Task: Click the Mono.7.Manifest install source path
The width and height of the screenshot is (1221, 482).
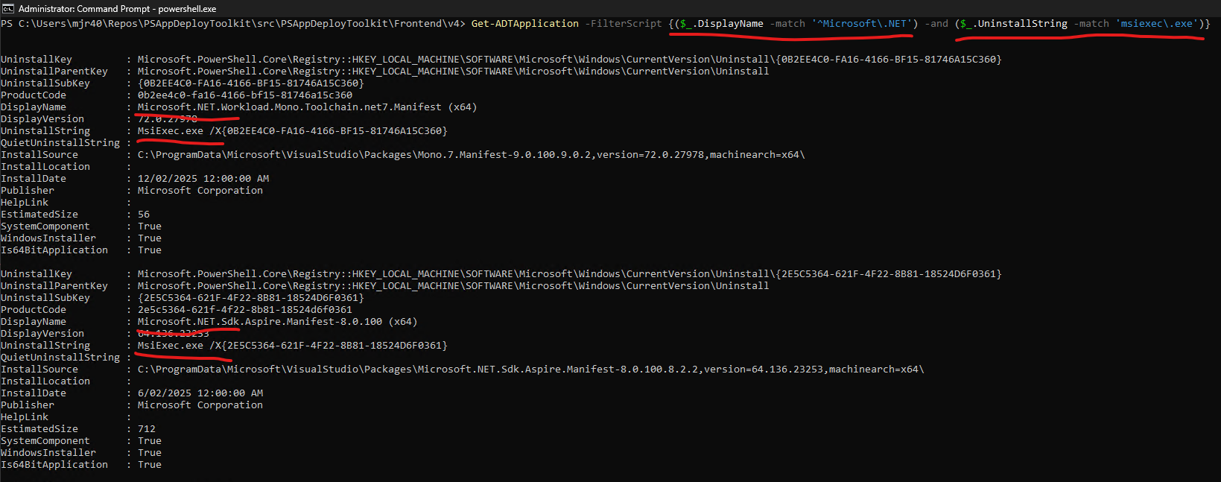Action: coord(471,155)
